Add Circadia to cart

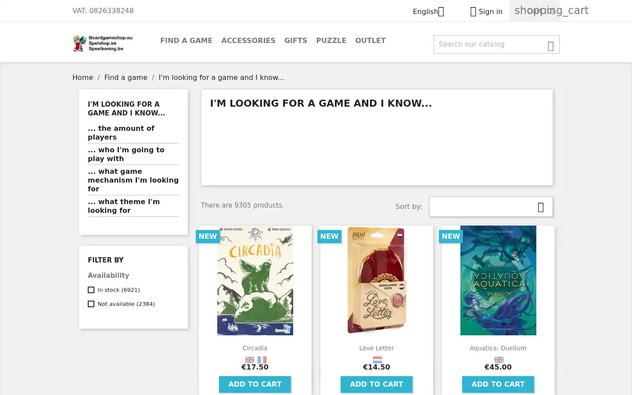point(255,384)
